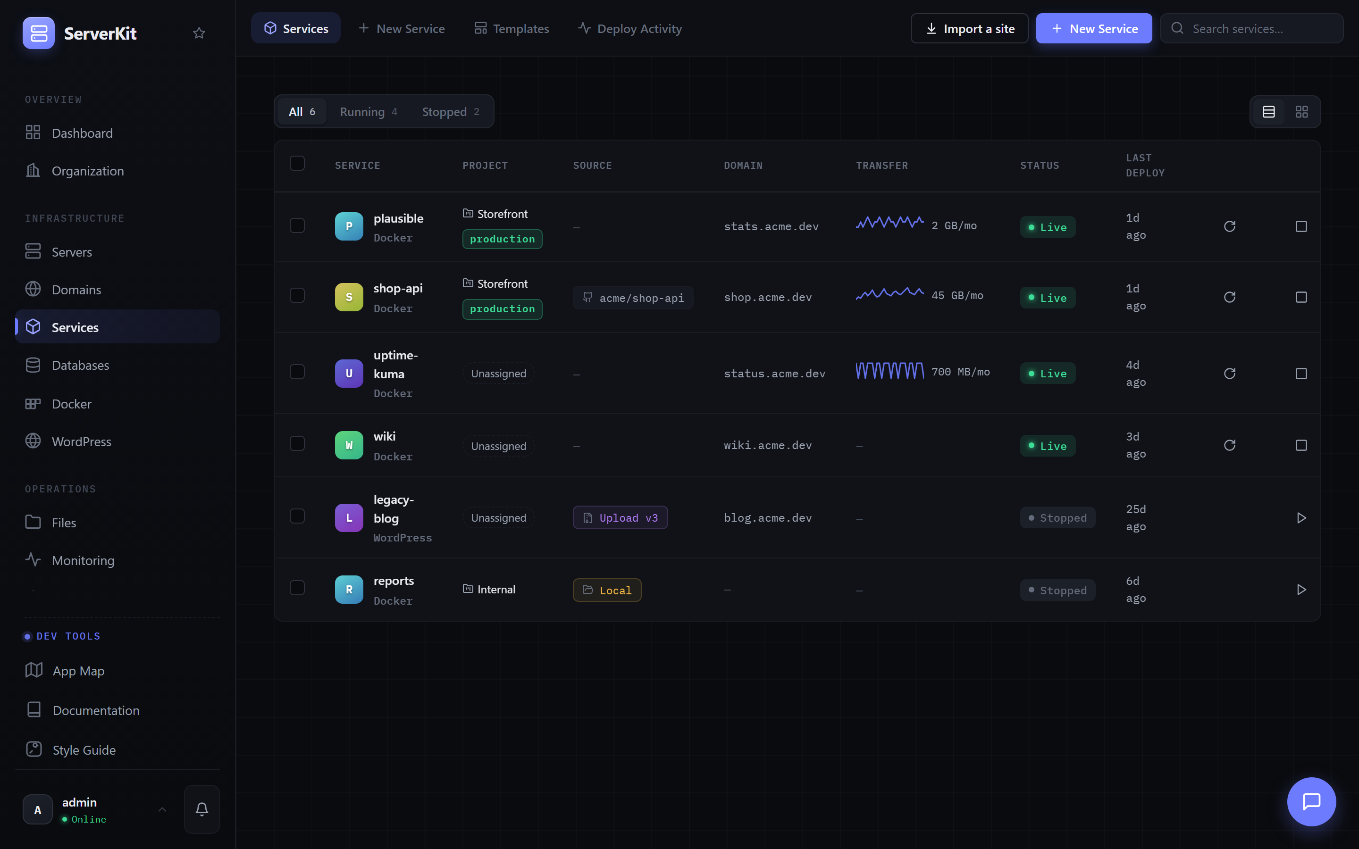Open the chat bubble widget
Screen dimensions: 1359x849
coord(1311,801)
